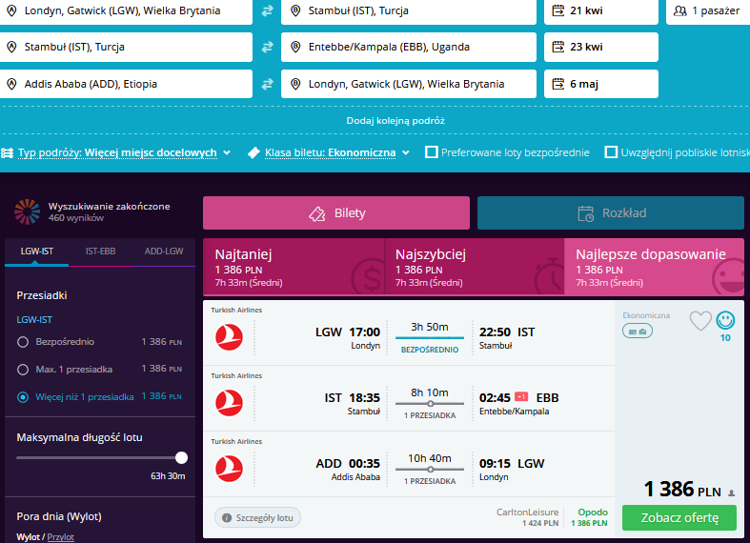Click the smiley rating icon showing 10
The width and height of the screenshot is (750, 543).
point(725,320)
